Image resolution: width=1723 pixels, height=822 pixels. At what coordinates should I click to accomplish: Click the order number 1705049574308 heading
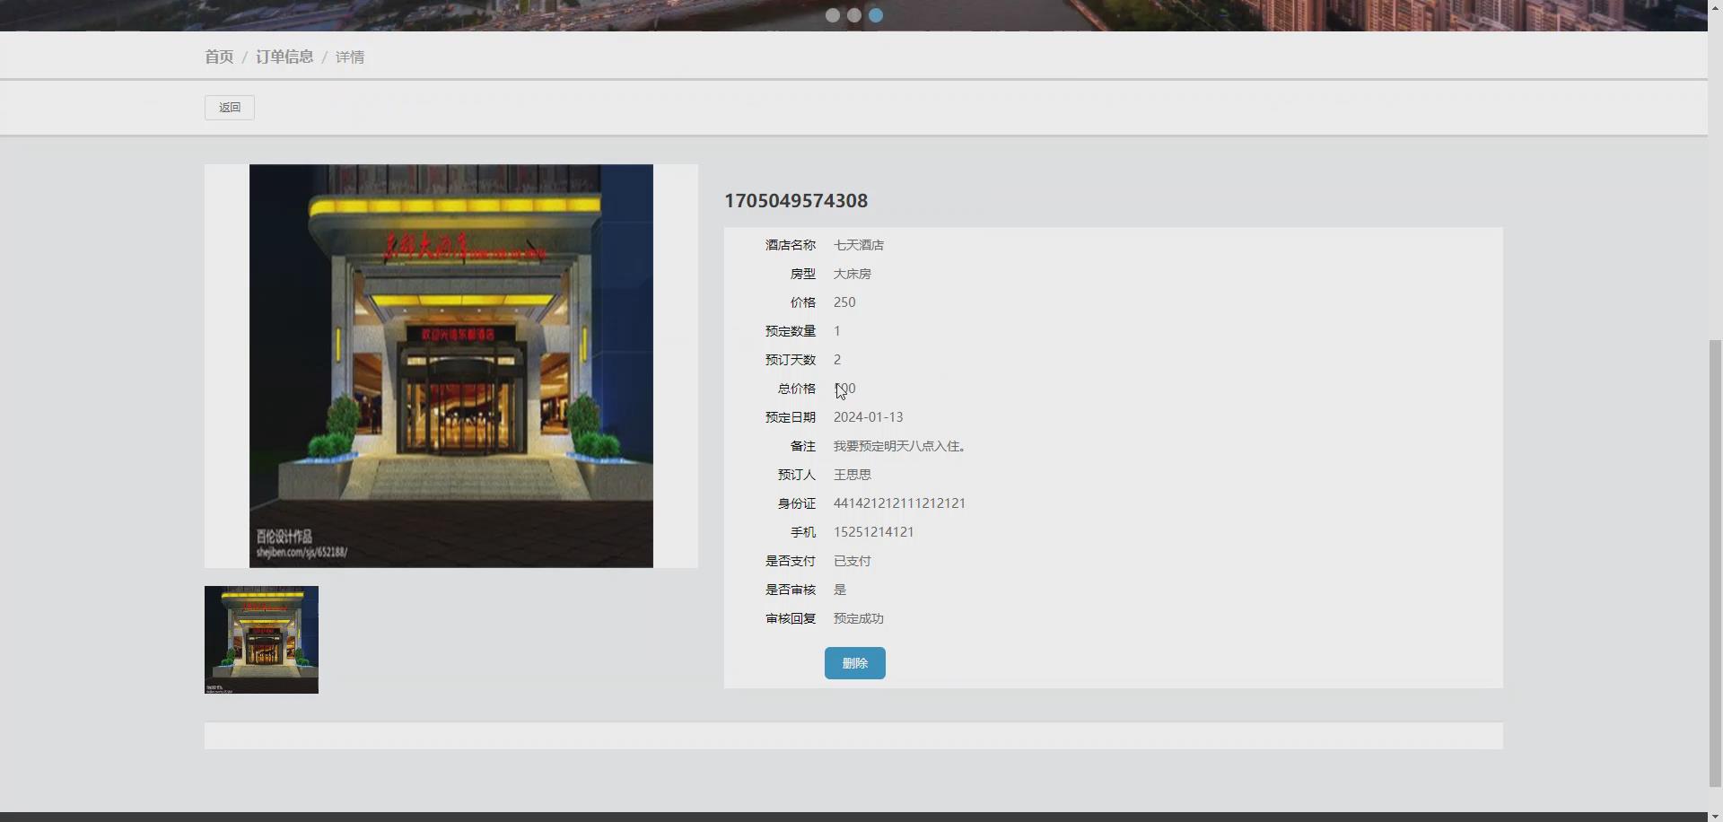tap(795, 201)
